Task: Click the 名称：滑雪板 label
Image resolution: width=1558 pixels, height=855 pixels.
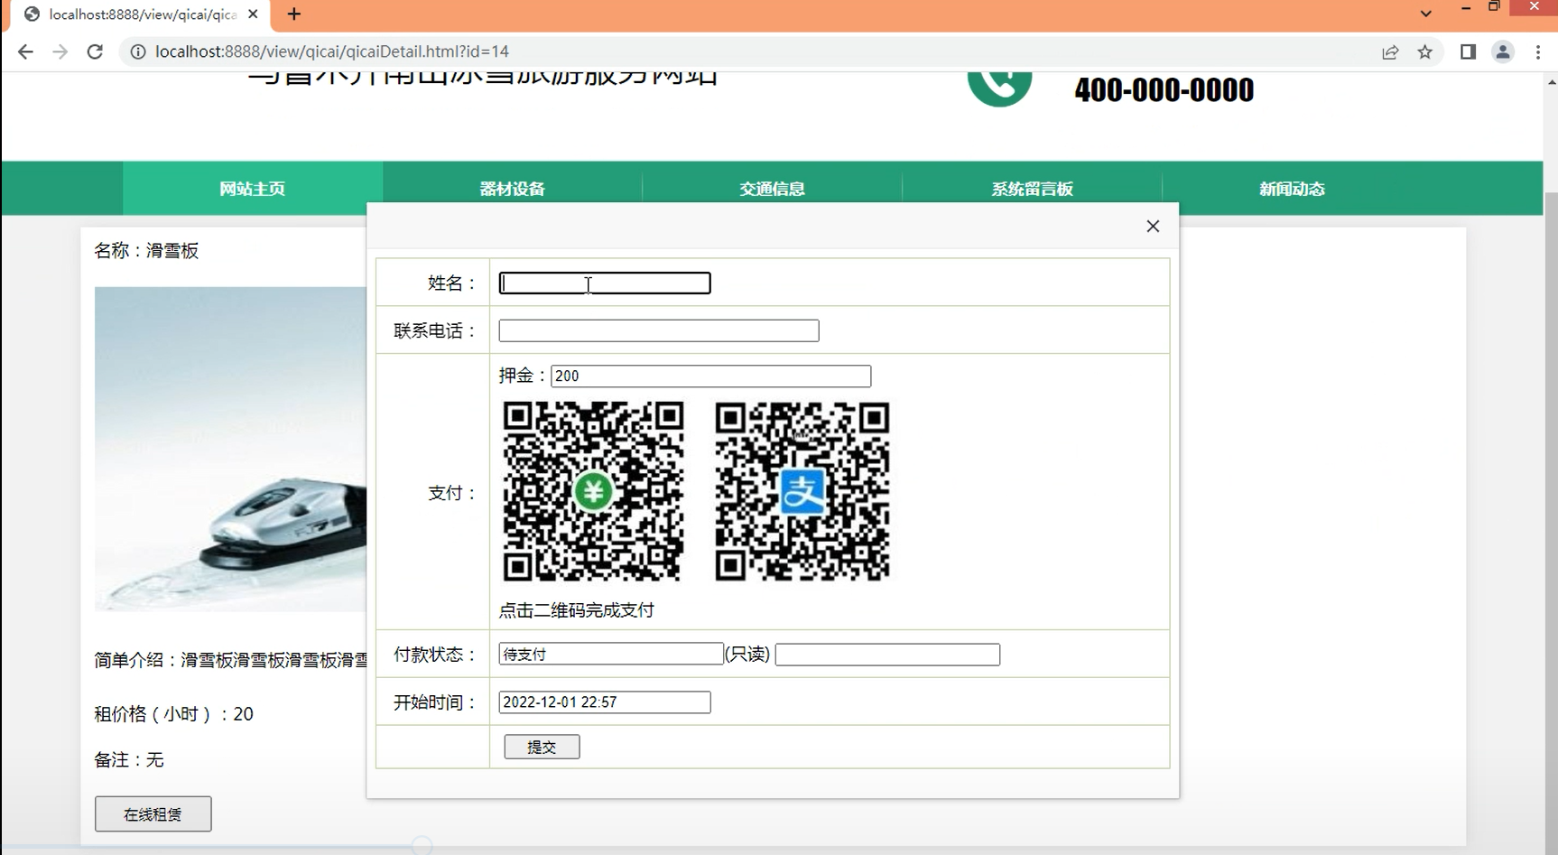Action: [146, 251]
